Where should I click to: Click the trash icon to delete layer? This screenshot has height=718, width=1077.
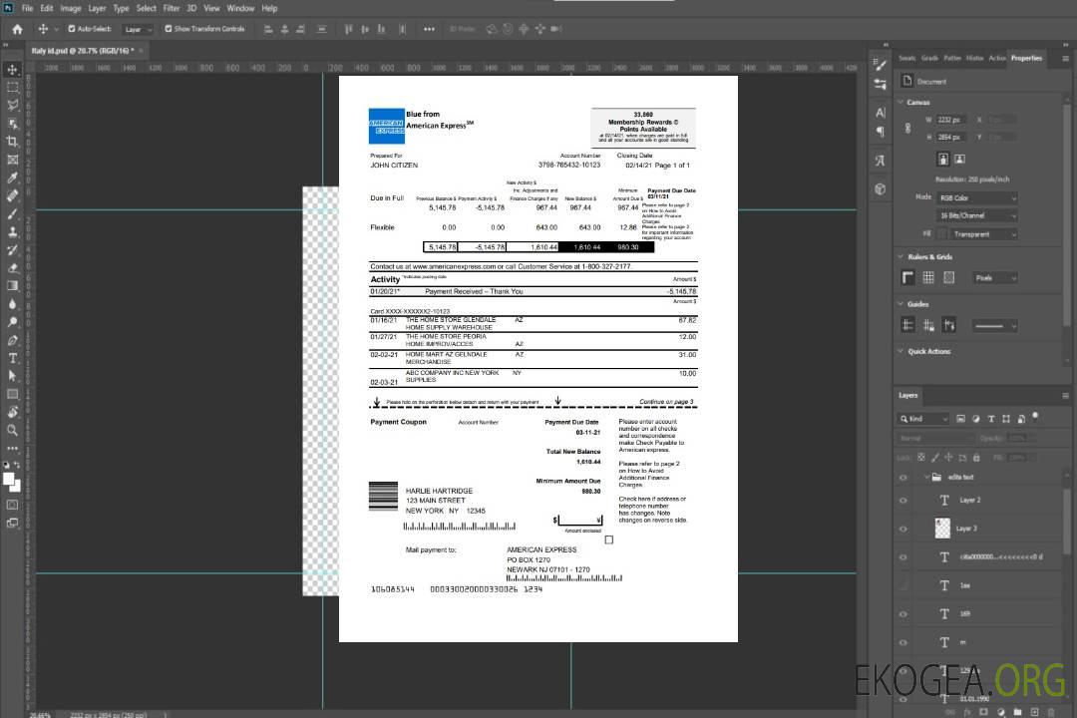click(x=1051, y=712)
